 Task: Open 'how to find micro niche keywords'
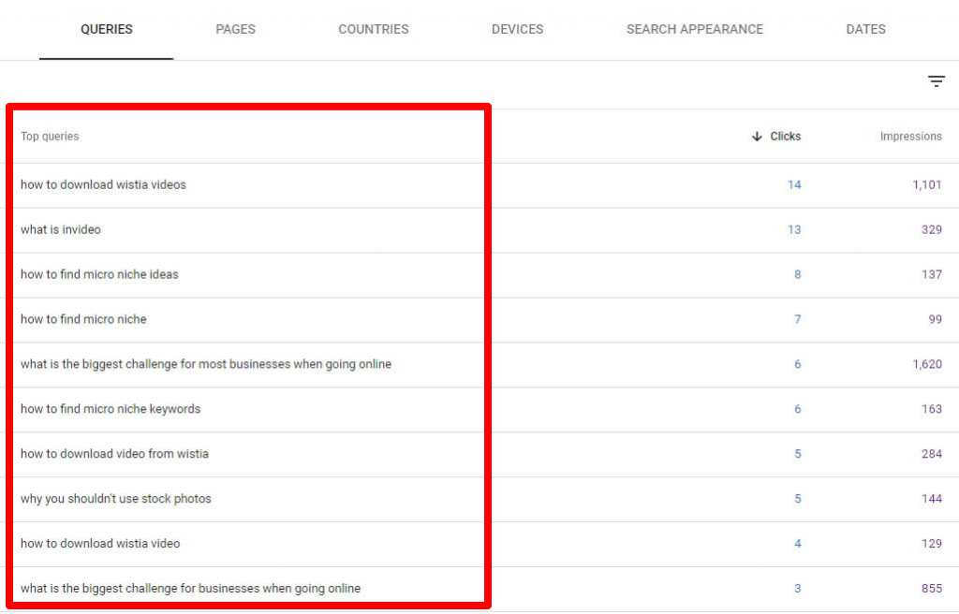111,408
